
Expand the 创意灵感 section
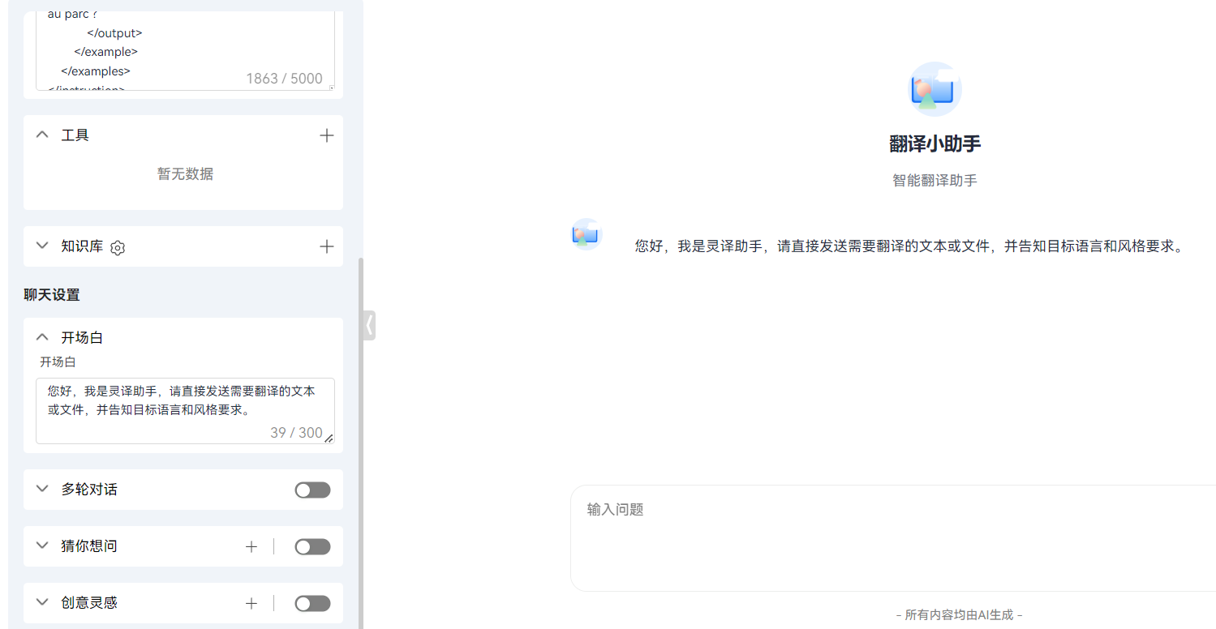click(42, 603)
